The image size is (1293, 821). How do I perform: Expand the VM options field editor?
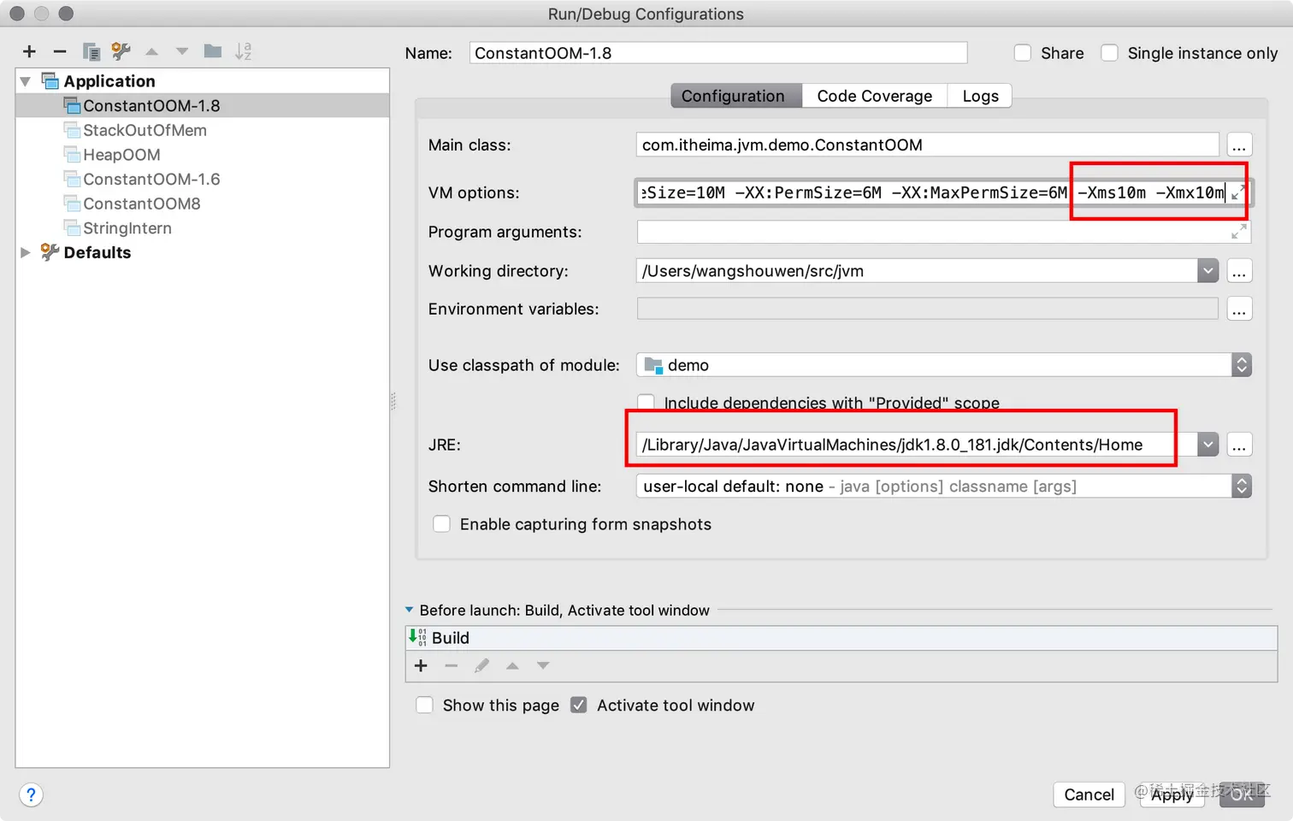point(1237,192)
